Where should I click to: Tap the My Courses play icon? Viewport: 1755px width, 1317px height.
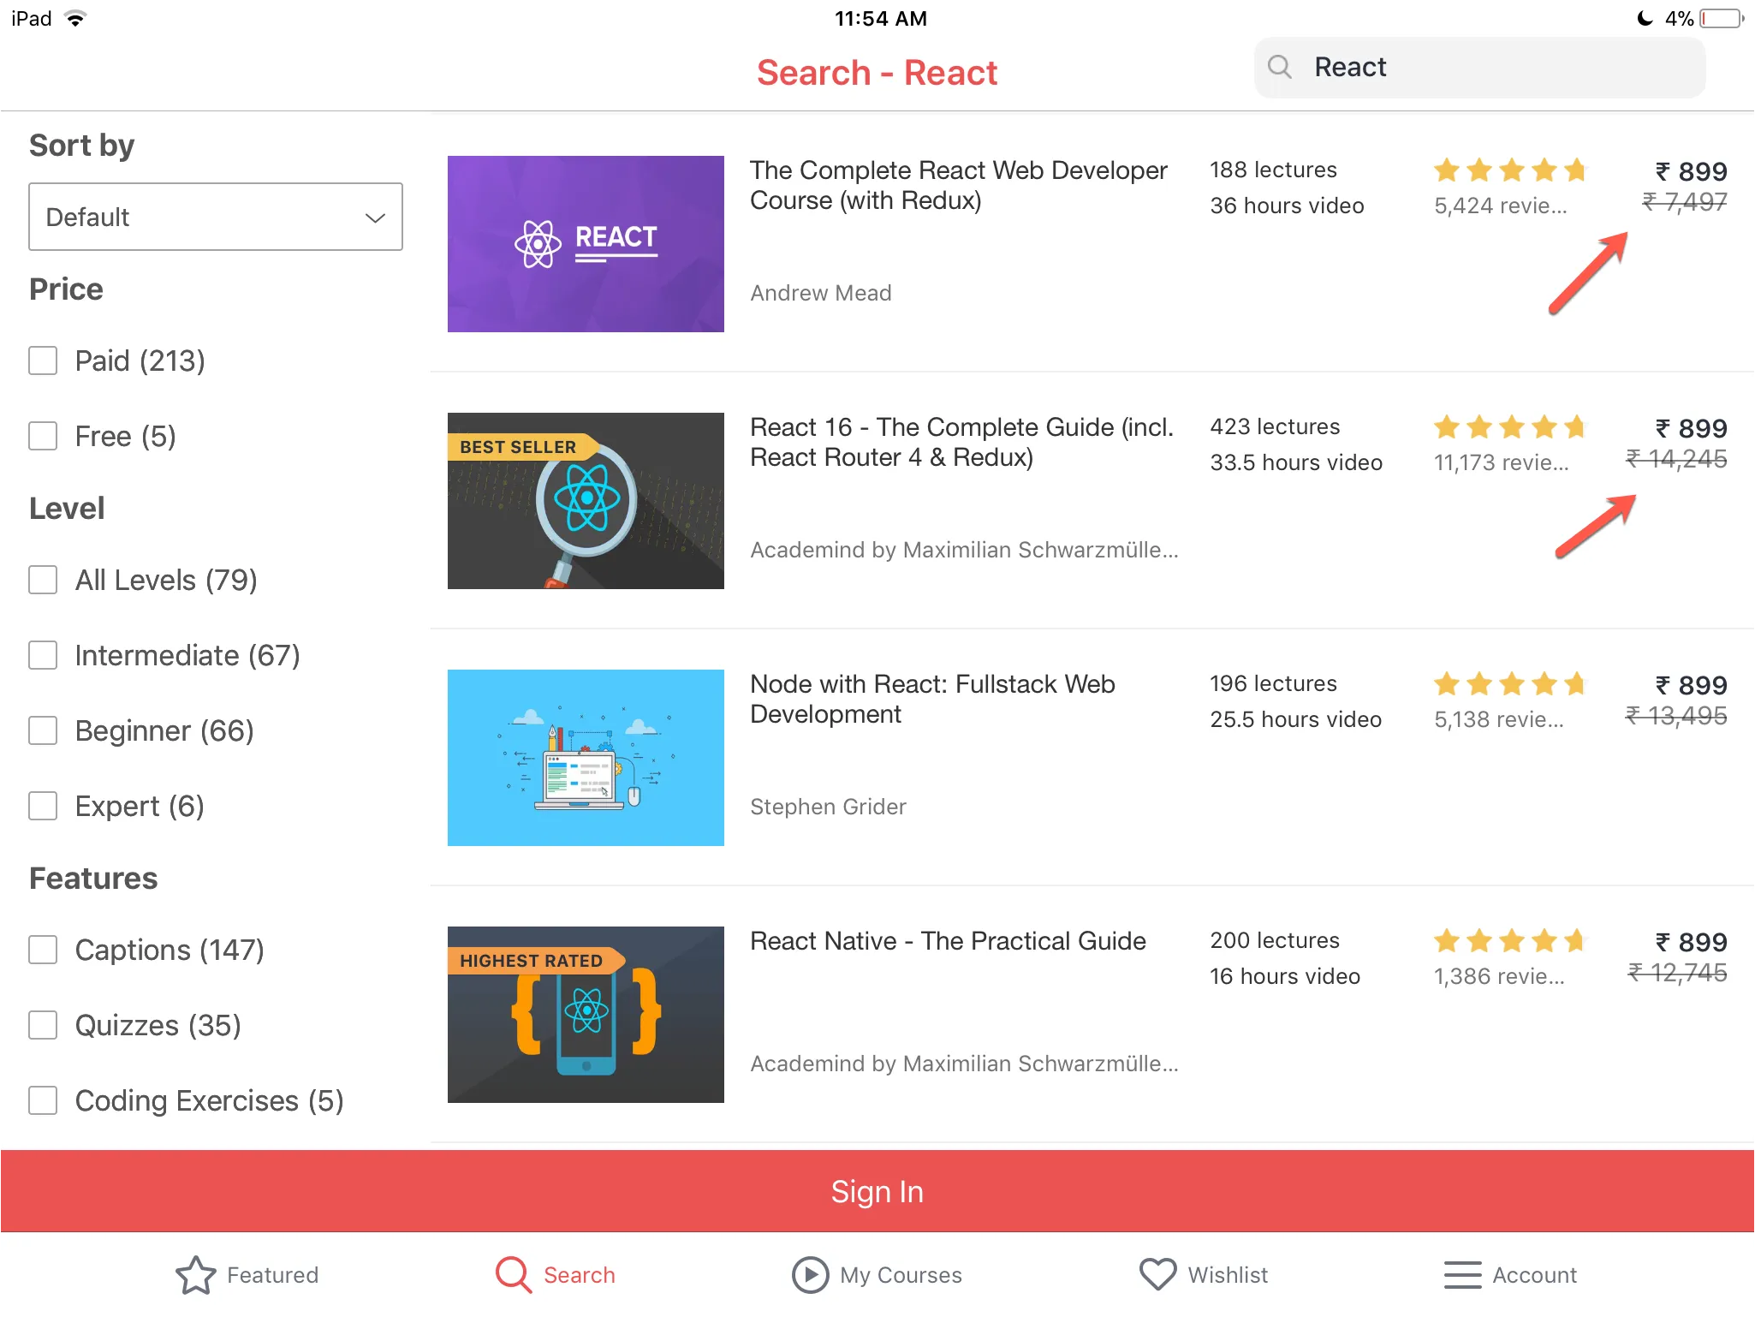(809, 1275)
